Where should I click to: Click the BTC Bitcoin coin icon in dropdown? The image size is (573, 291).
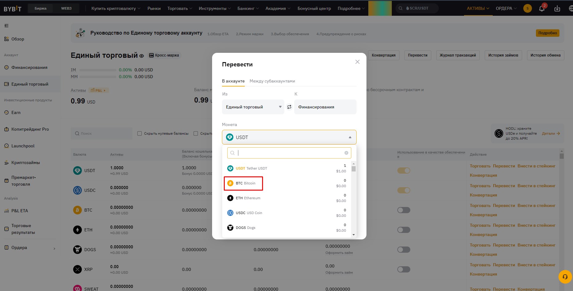tap(230, 183)
